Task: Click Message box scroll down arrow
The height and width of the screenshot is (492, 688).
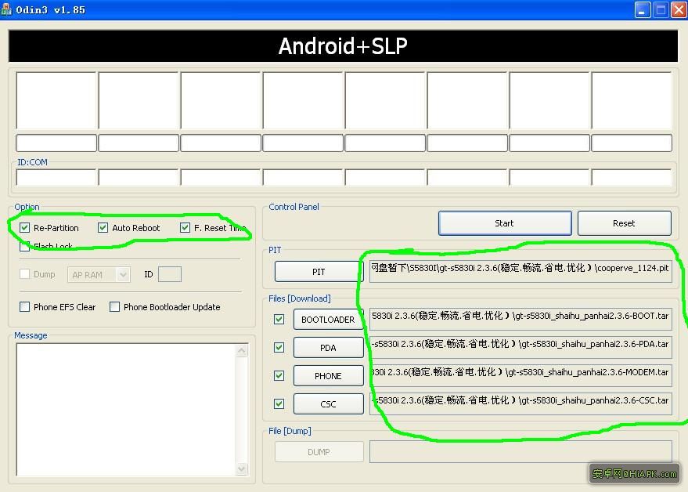Action: click(x=242, y=468)
